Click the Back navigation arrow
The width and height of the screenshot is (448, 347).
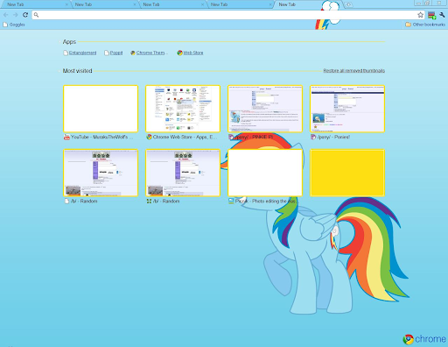pos(6,15)
